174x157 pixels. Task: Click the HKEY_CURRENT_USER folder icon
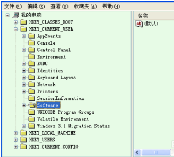pos(23,29)
